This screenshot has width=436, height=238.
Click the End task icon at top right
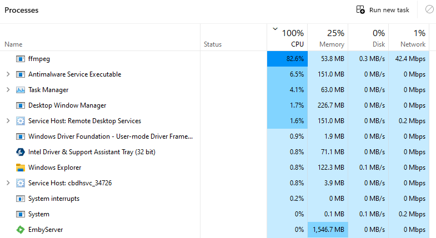pos(429,9)
